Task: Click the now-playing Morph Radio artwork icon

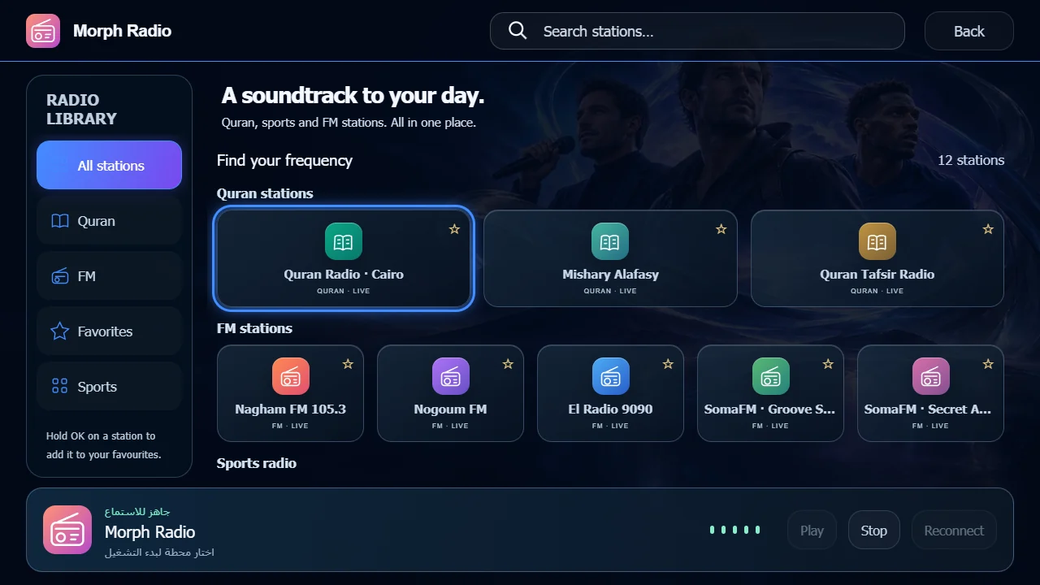Action: click(x=67, y=530)
